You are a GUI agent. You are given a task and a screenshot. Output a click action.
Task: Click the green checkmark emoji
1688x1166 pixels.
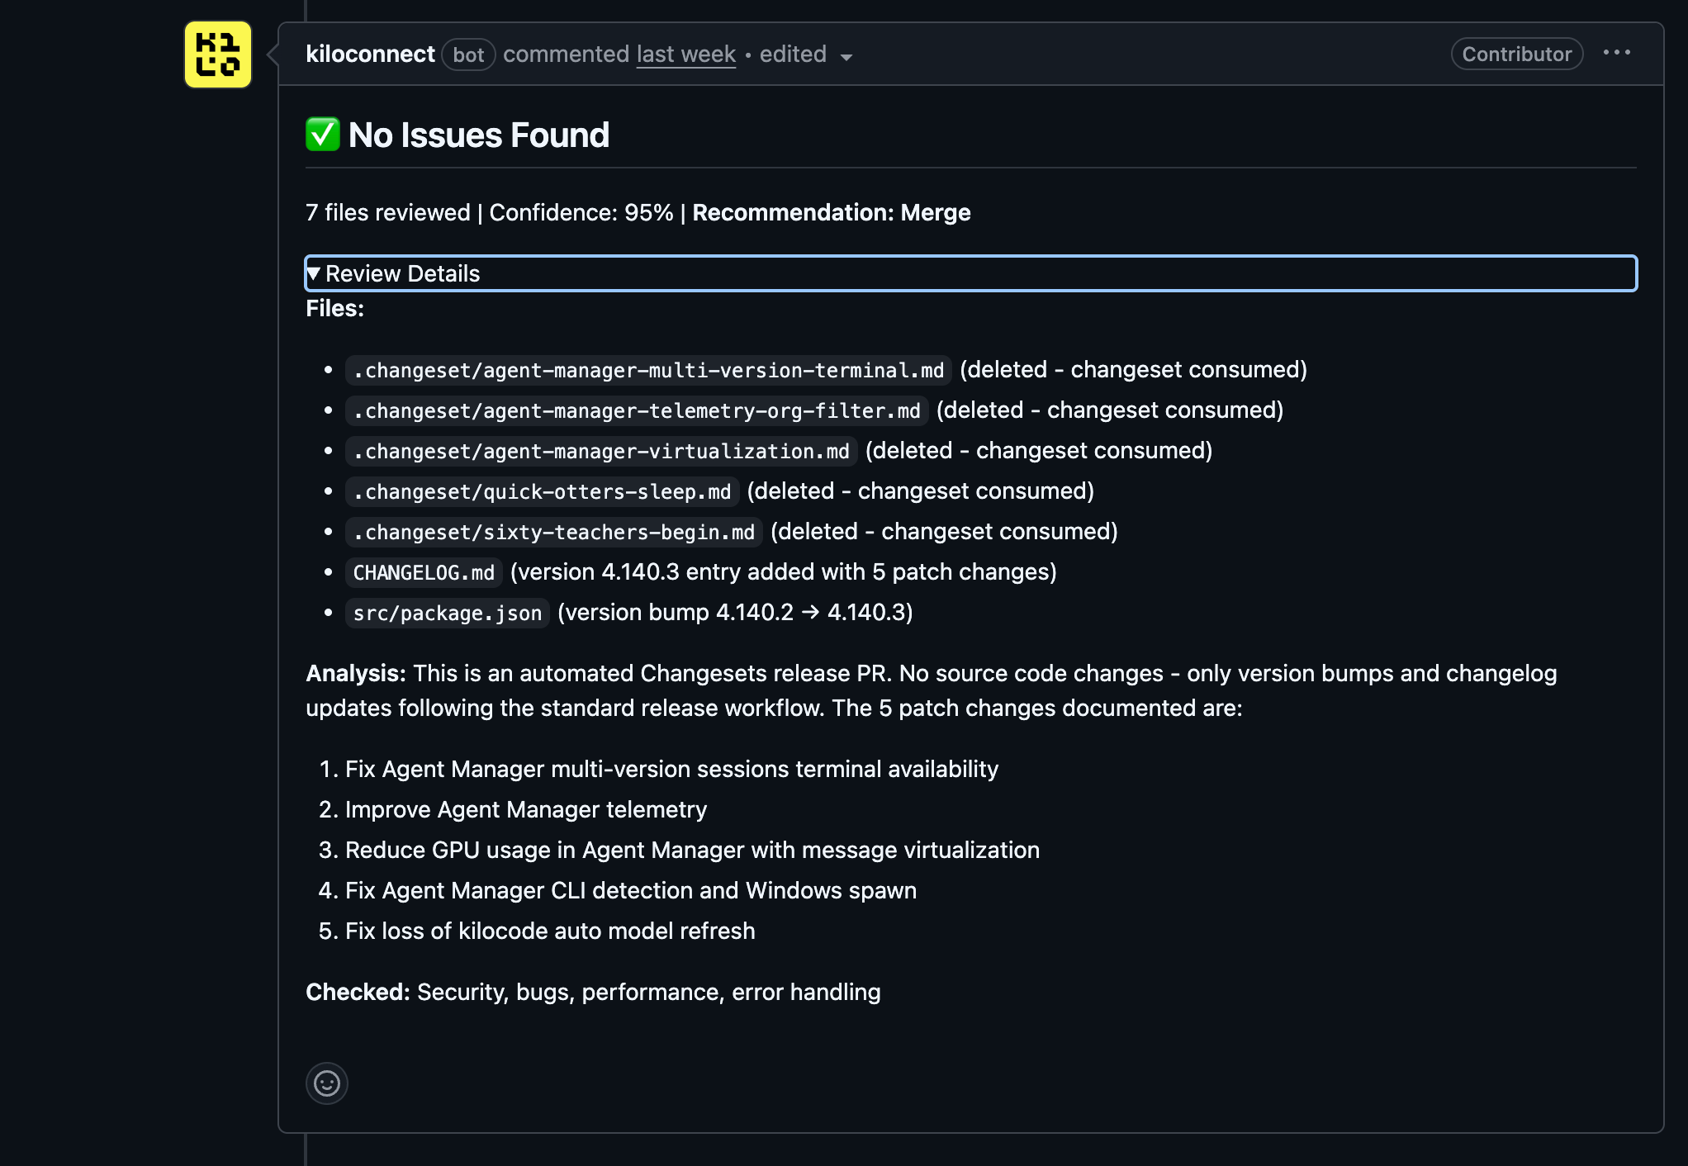(x=323, y=135)
